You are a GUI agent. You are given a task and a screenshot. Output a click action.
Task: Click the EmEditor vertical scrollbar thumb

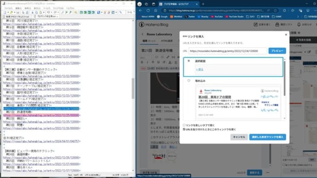click(x=133, y=88)
